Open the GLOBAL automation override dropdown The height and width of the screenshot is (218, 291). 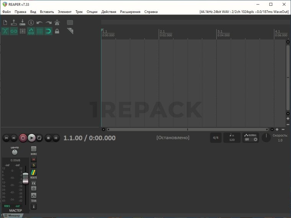(x=250, y=138)
